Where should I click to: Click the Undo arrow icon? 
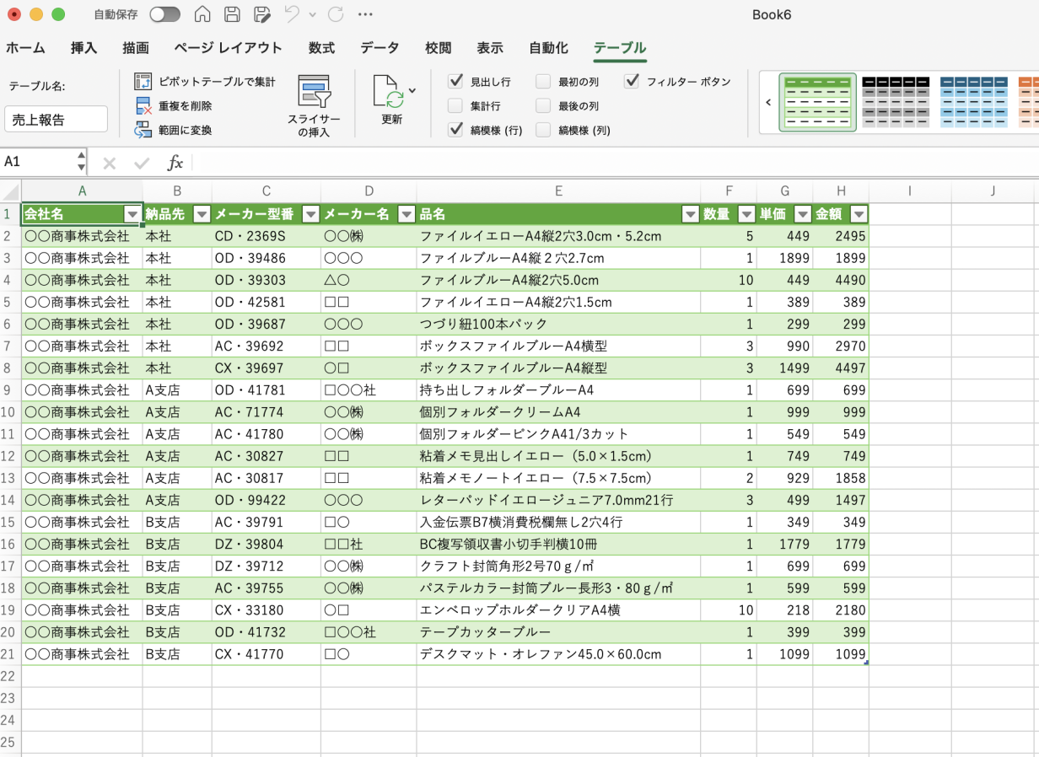point(292,14)
